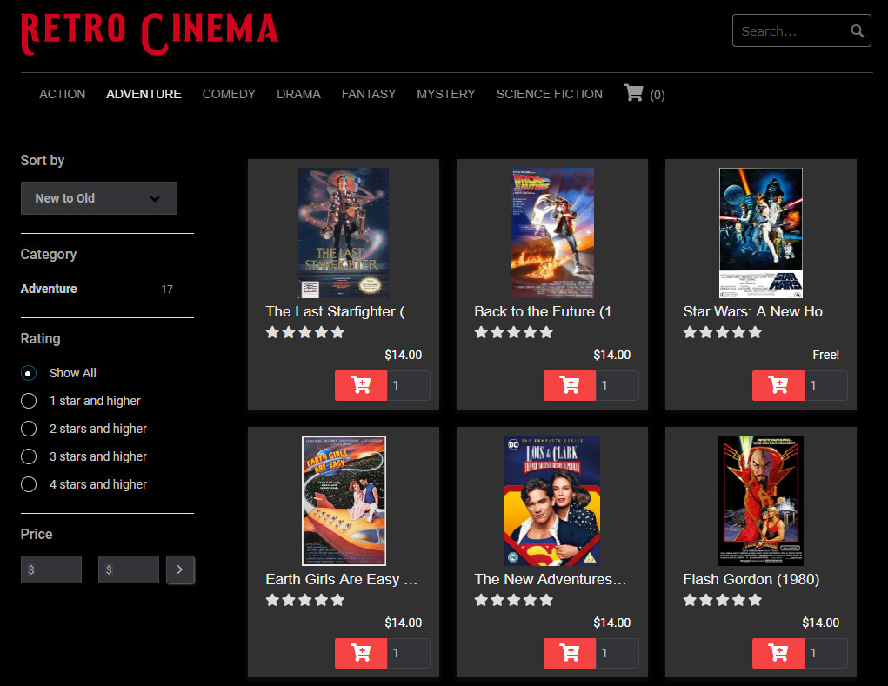
Task: Click the Retro Cinema logo
Action: pyautogui.click(x=150, y=33)
